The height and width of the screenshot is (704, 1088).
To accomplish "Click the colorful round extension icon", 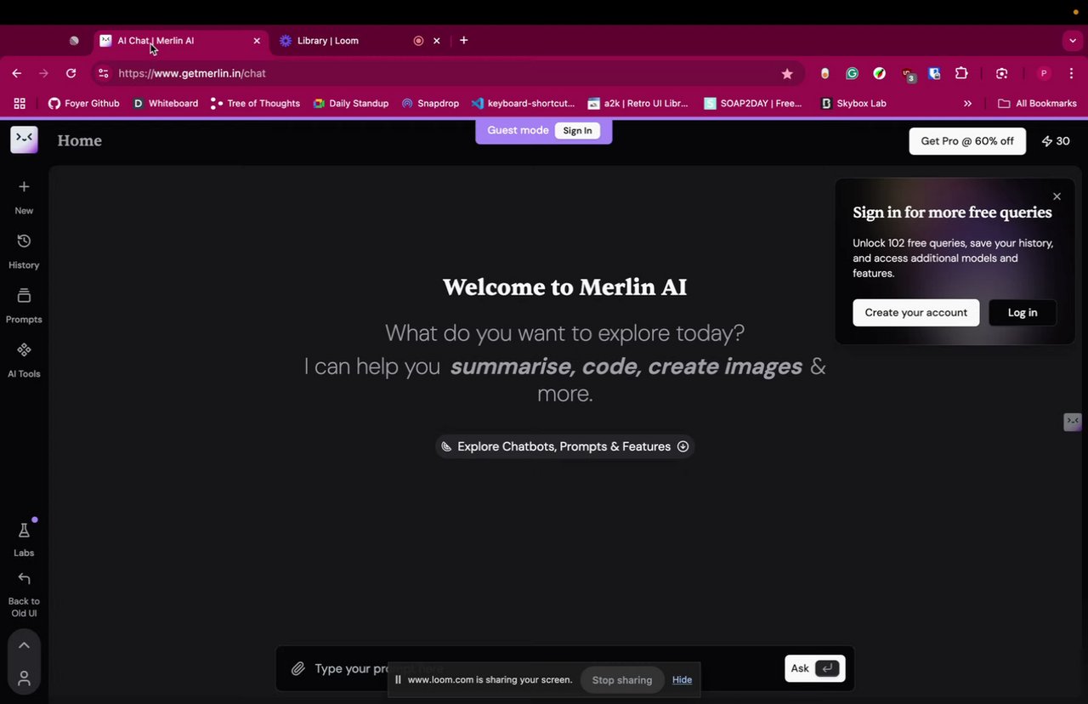I will [880, 74].
